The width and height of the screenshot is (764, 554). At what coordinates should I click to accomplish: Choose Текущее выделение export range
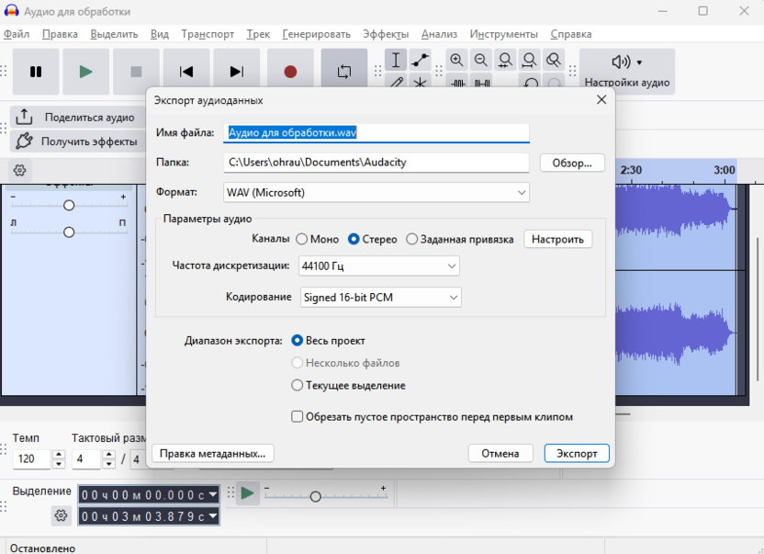coord(297,386)
